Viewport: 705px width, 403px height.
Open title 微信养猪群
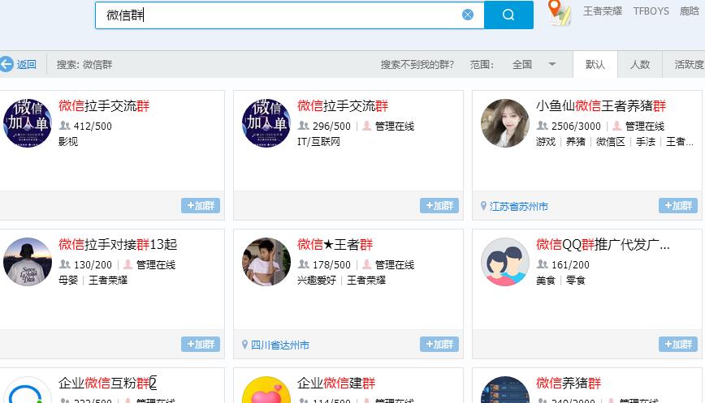click(569, 384)
